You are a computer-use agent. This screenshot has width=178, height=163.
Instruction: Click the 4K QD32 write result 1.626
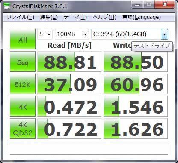click(x=136, y=129)
